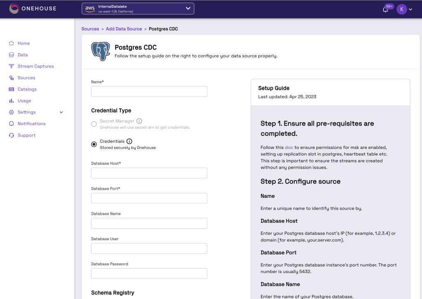The height and width of the screenshot is (299, 422).
Task: Click inside the Name input field
Action: point(149,91)
